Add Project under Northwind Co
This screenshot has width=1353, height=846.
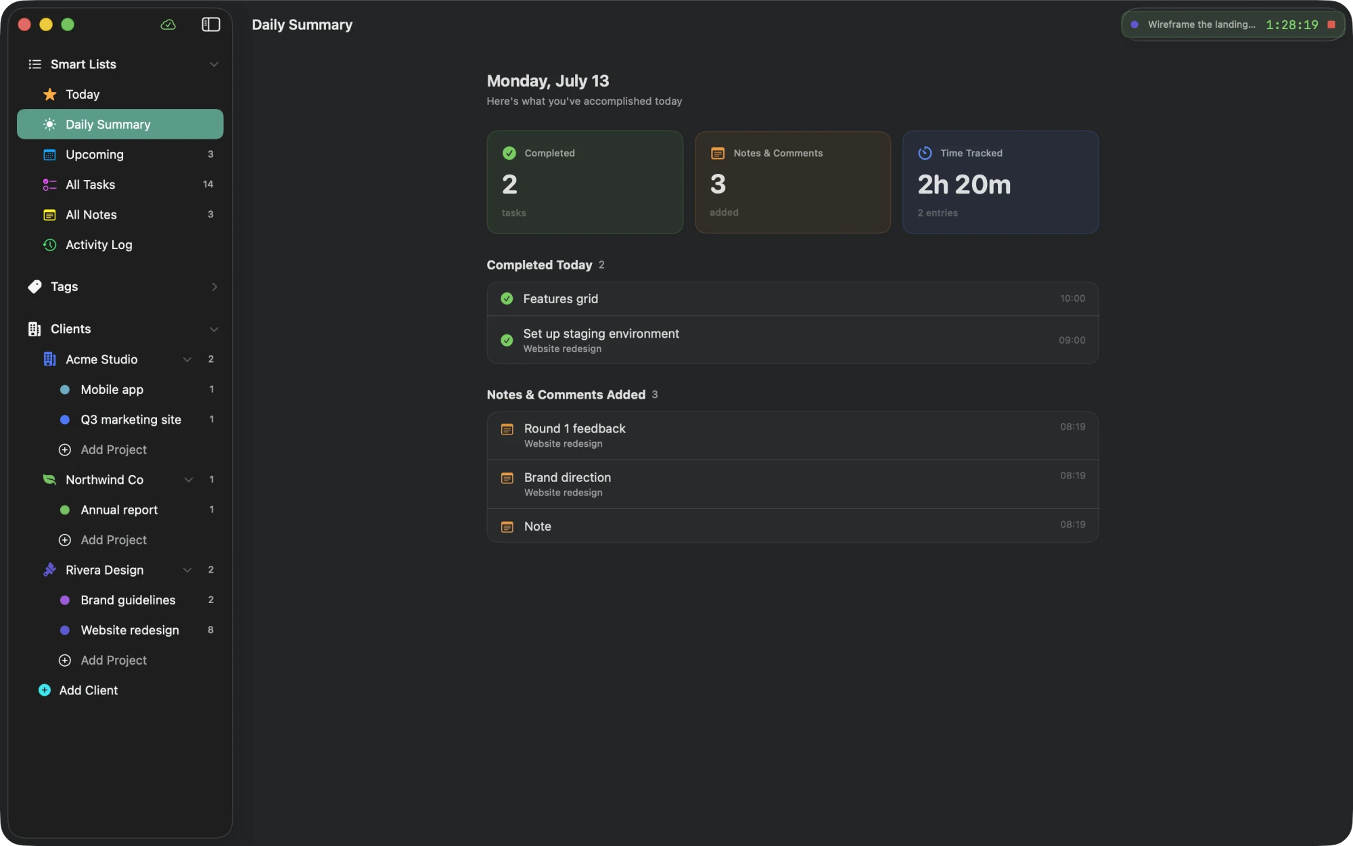click(103, 540)
